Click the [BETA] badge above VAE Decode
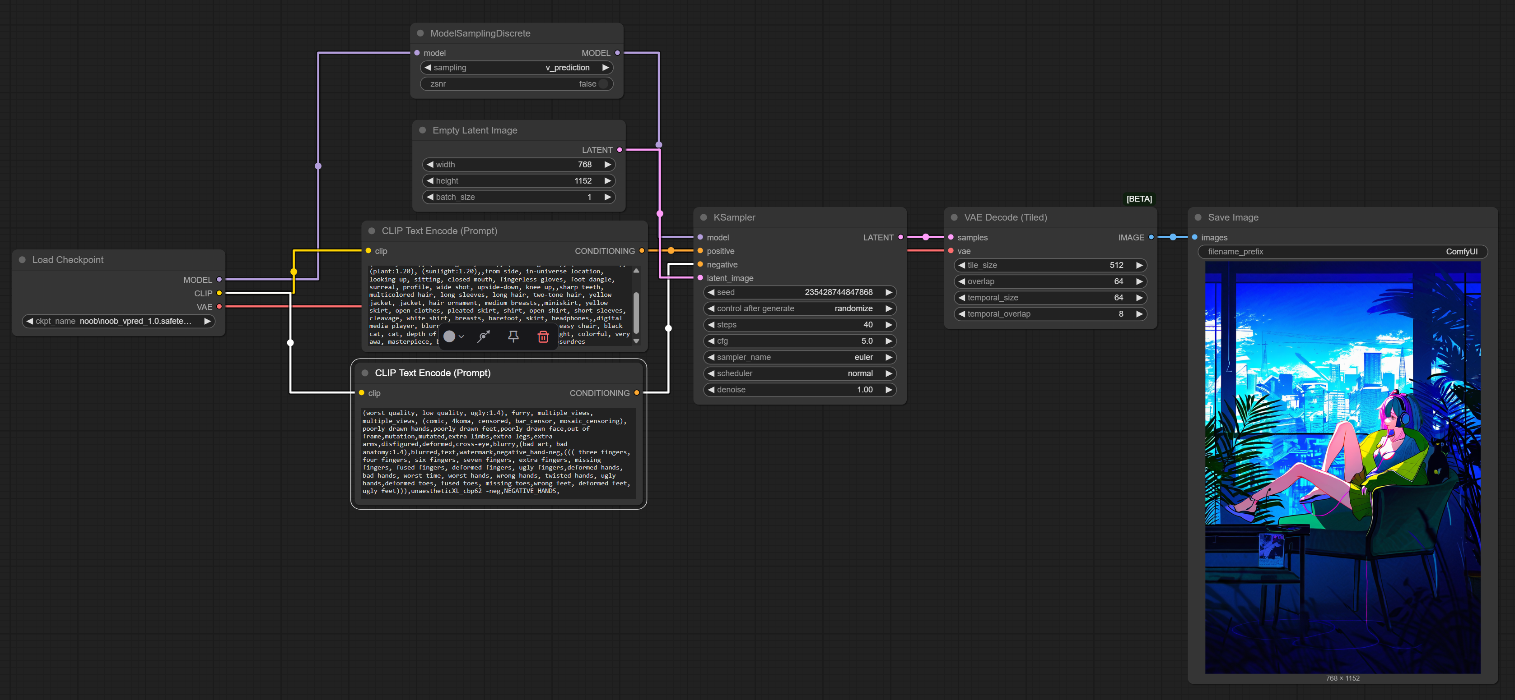The width and height of the screenshot is (1515, 700). point(1138,199)
